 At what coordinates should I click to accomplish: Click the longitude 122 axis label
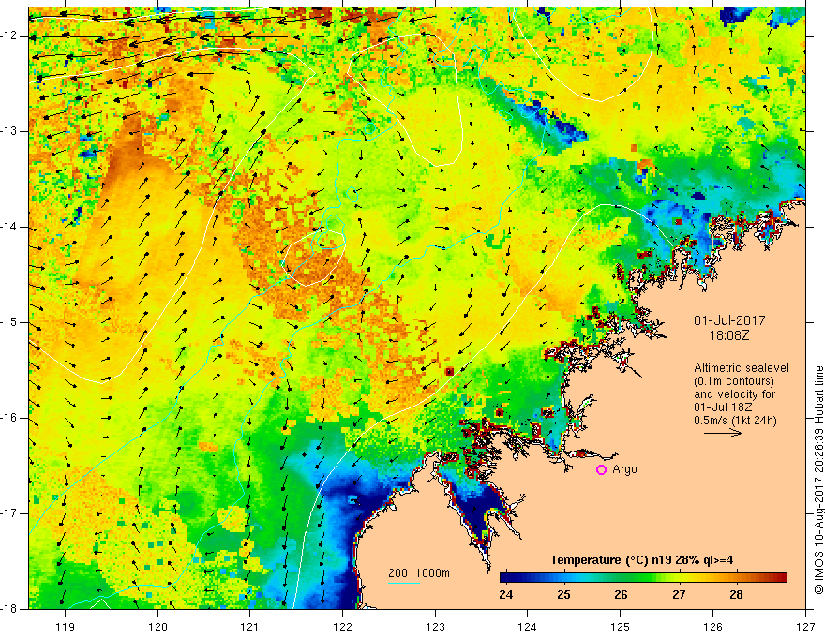tap(342, 627)
